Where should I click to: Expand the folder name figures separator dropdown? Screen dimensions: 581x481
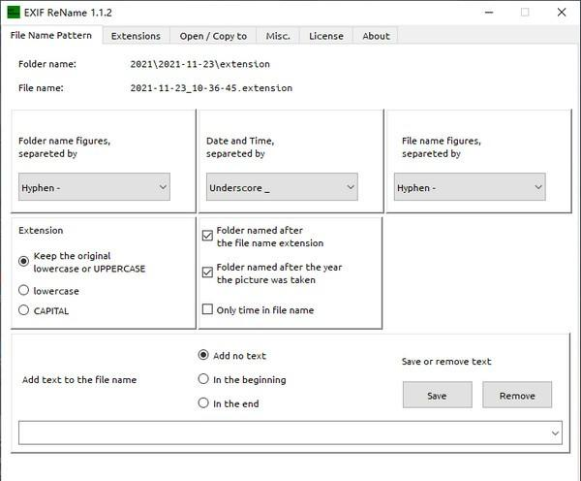95,187
